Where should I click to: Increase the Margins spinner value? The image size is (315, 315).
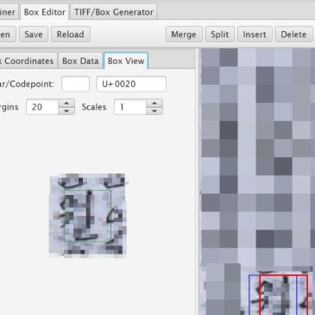pos(66,104)
